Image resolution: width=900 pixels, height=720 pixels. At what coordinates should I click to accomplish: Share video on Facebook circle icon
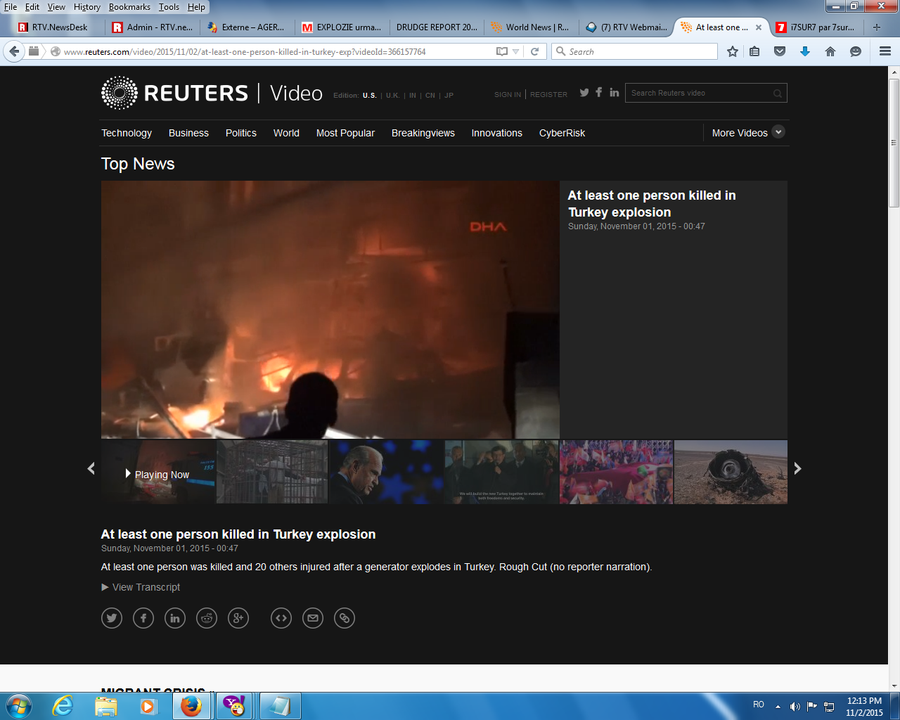tap(143, 618)
